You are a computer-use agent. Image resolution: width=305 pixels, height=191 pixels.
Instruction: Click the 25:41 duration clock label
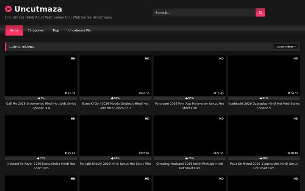(x=70, y=153)
